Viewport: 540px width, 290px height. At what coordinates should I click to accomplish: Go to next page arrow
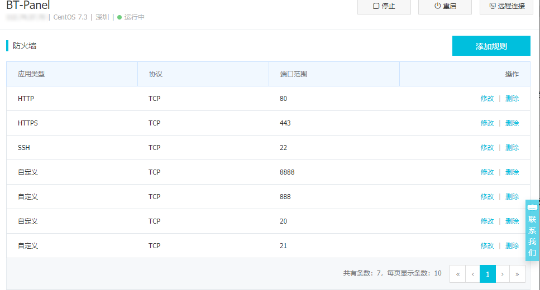coord(503,274)
